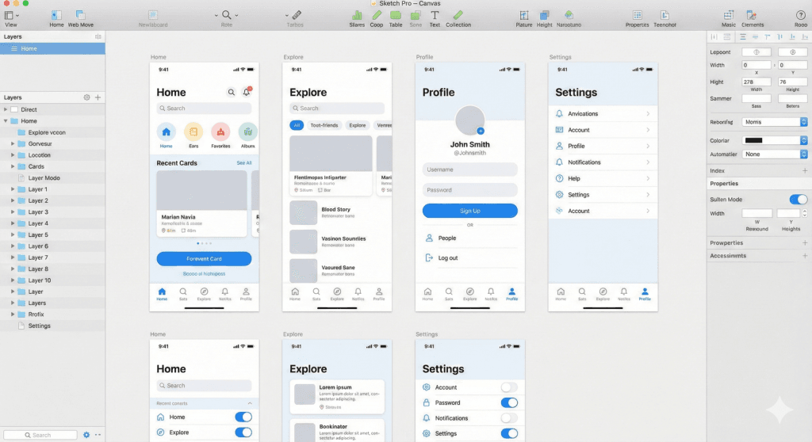Click the See All link
812x442 pixels.
[x=244, y=163]
